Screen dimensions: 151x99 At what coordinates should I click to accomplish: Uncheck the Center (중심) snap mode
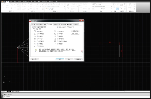point(37,36)
